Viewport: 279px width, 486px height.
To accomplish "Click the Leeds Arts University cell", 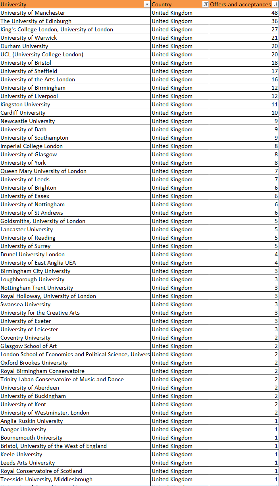I will pos(75,463).
